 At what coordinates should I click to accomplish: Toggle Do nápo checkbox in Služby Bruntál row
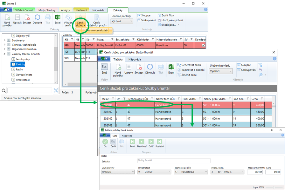pyautogui.click(x=204, y=46)
